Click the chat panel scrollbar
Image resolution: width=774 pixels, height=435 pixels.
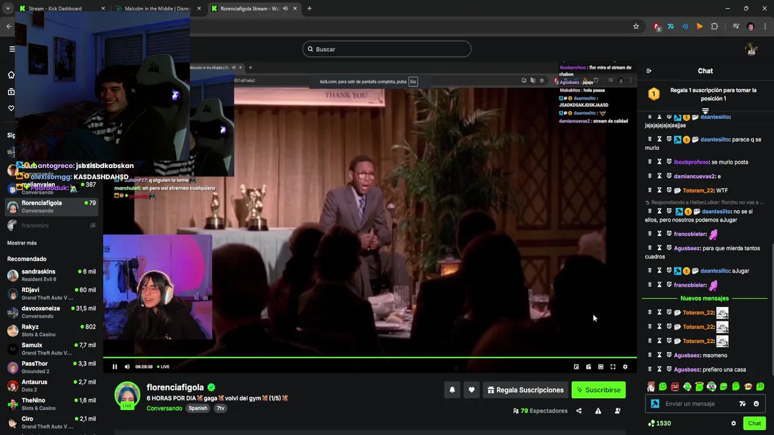pos(772,308)
